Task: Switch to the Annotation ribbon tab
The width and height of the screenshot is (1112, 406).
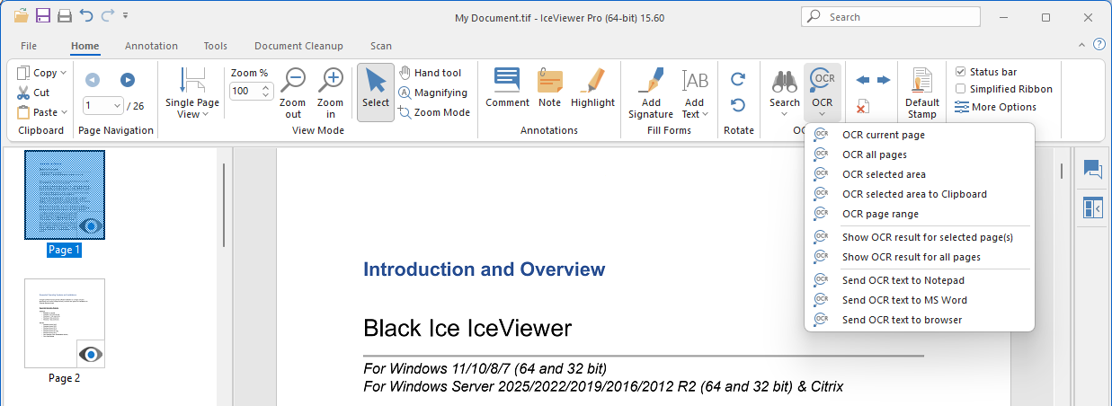Action: pos(151,46)
